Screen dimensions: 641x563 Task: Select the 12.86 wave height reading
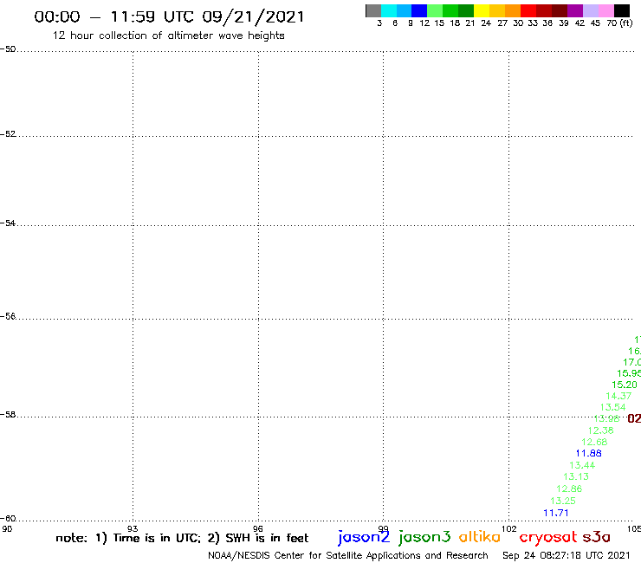(569, 489)
